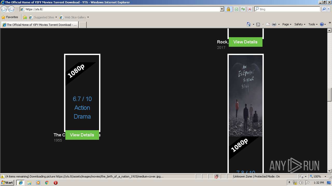Click the 6.7 / 10 rating text
This screenshot has width=332, height=186.
pyautogui.click(x=82, y=99)
